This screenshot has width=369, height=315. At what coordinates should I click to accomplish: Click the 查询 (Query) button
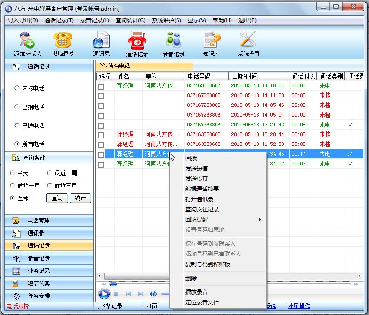click(x=57, y=198)
